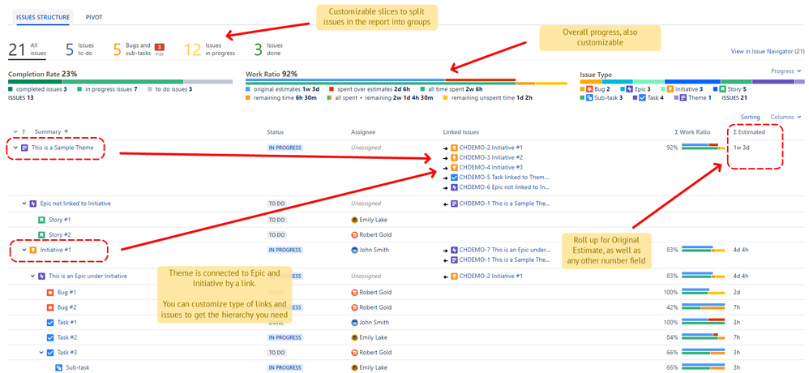The height and width of the screenshot is (373, 809).
Task: Collapse the Task #3 row
Action: click(x=41, y=353)
